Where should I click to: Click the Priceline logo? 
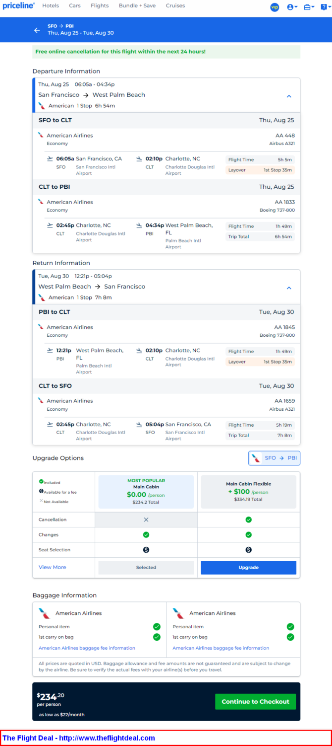[19, 6]
